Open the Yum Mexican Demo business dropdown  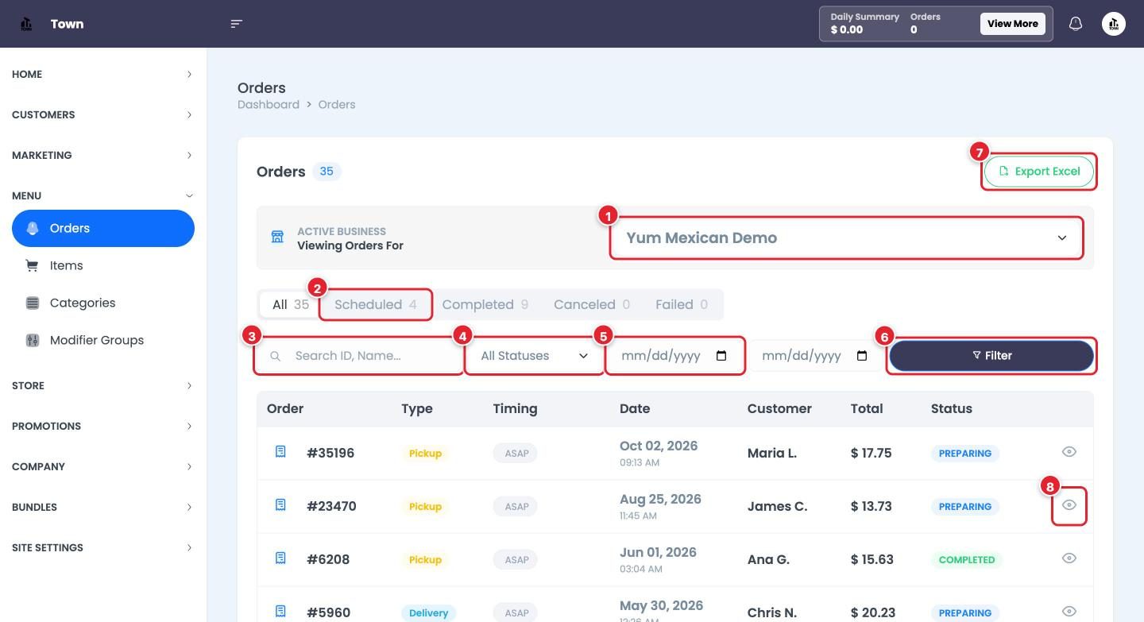coord(846,238)
